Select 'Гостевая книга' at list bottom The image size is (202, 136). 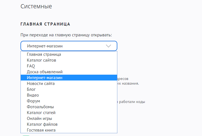point(41,130)
